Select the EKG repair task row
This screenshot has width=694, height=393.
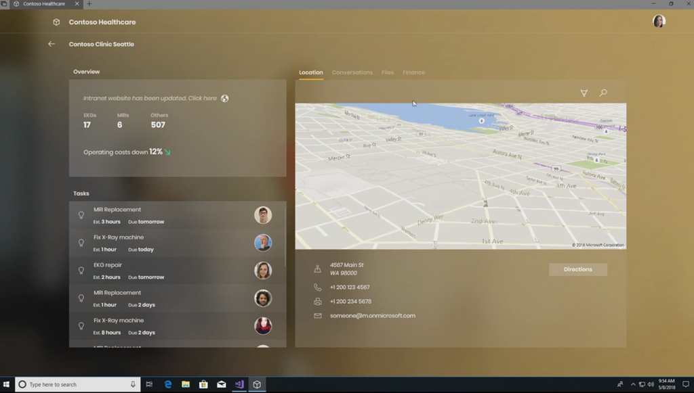[178, 271]
